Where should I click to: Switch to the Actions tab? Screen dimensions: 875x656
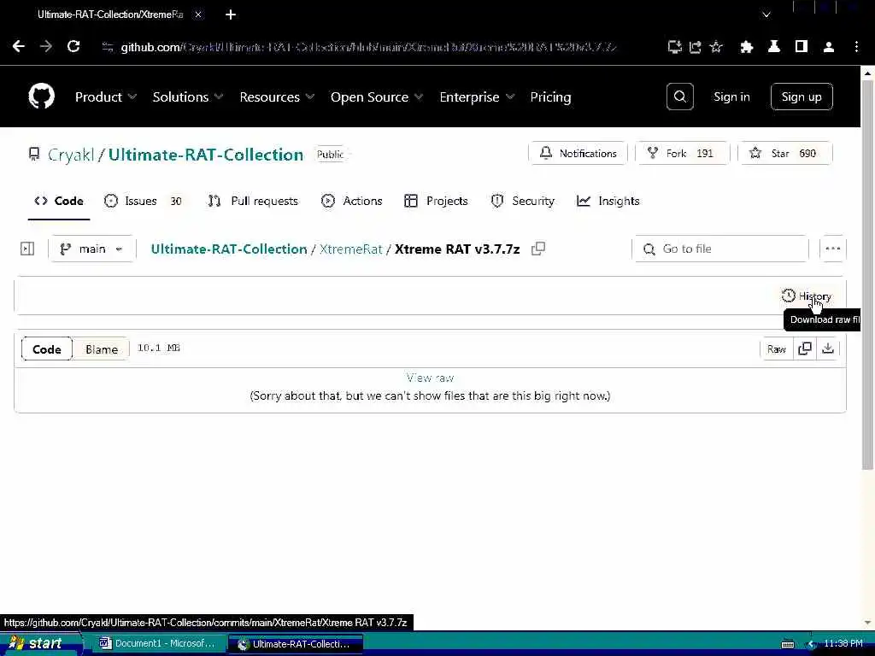click(351, 201)
